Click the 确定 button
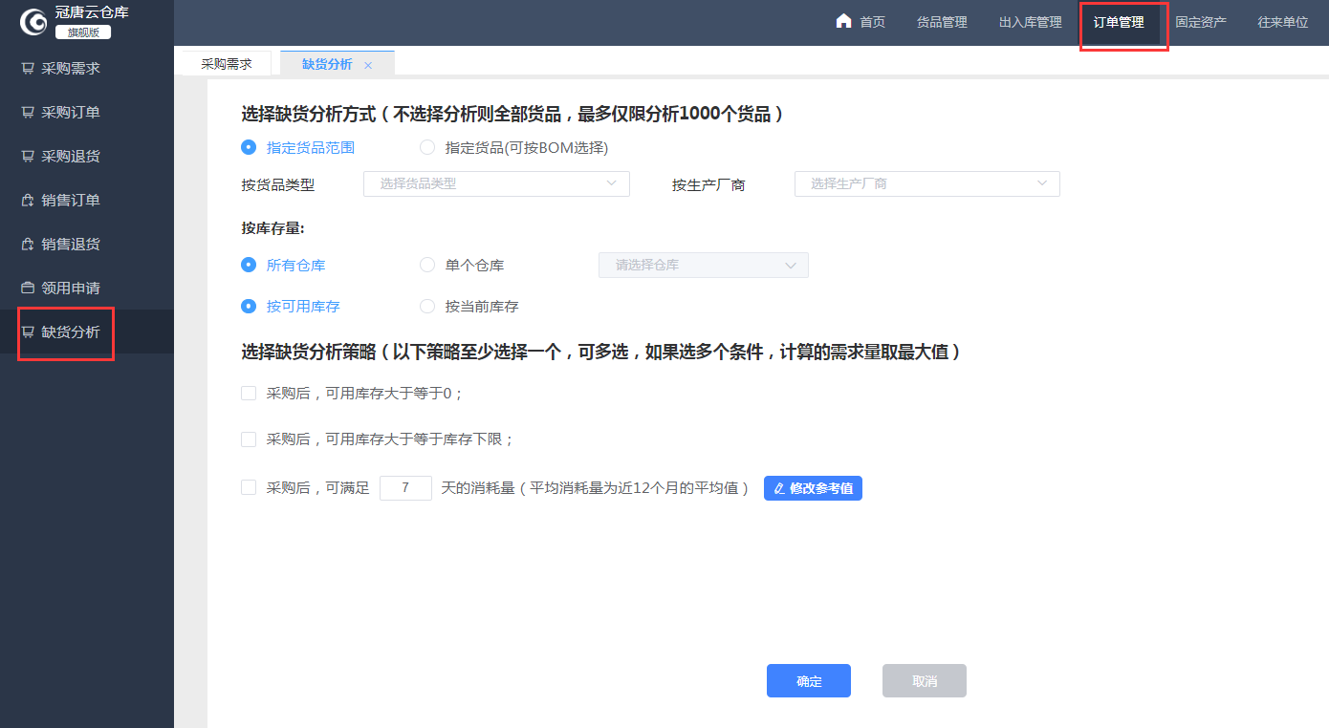Image resolution: width=1329 pixels, height=728 pixels. 809,681
